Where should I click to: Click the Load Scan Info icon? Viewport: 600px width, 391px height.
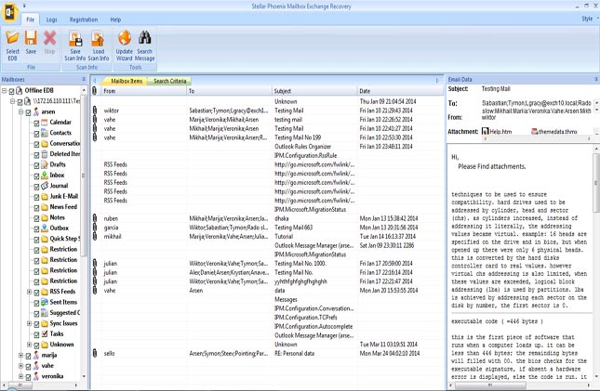[99, 38]
